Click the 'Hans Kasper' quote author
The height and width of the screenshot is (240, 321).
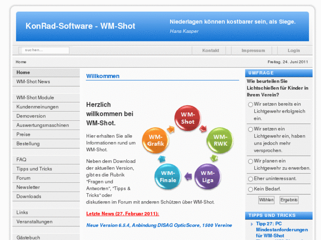[x=184, y=31]
